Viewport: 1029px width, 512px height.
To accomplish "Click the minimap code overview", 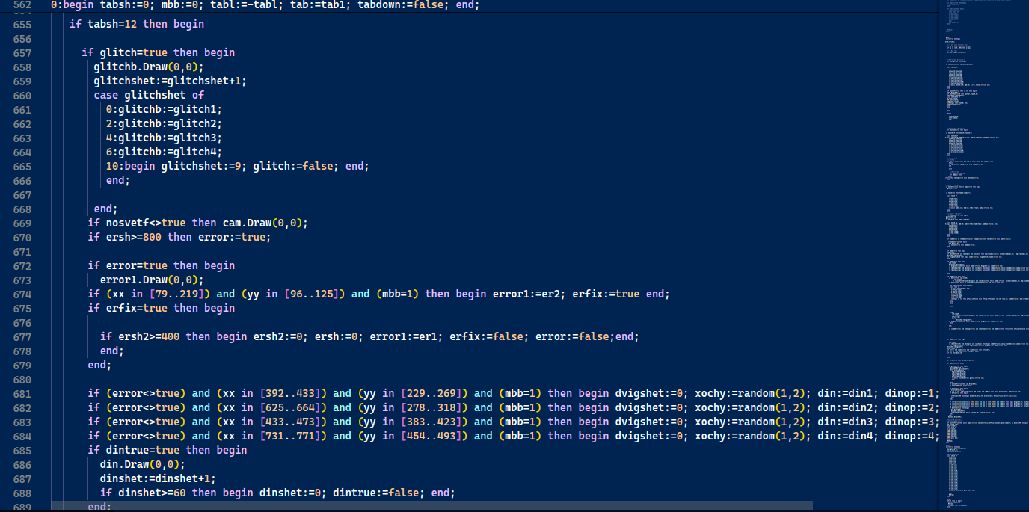I will tap(983, 254).
